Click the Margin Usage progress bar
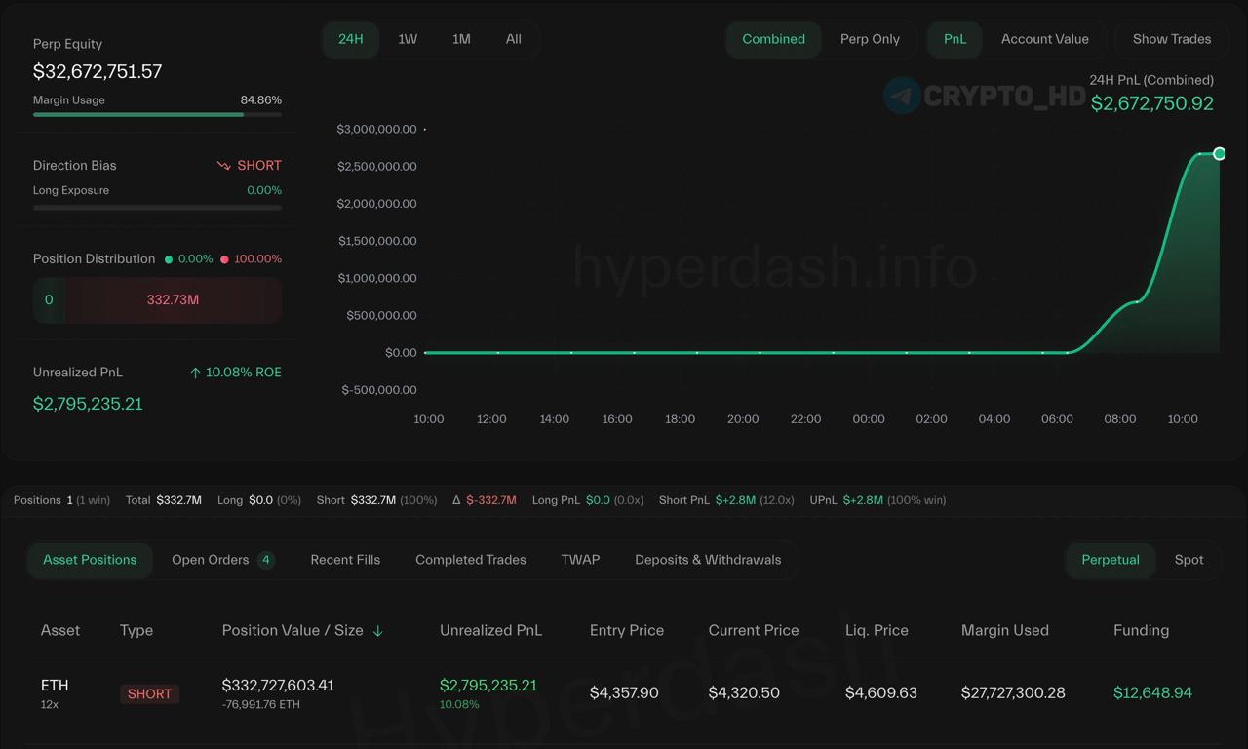This screenshot has width=1248, height=749. click(157, 114)
